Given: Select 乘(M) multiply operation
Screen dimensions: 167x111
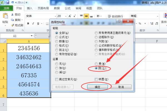Looking at the screenshot, I should click(x=100, y=64).
